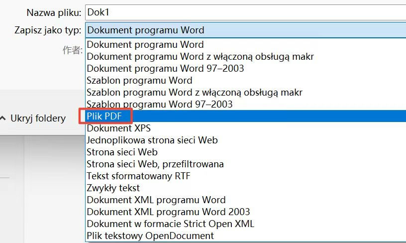This screenshot has width=406, height=243.
Task: Click the Ukryj foldery button
Action: point(38,119)
